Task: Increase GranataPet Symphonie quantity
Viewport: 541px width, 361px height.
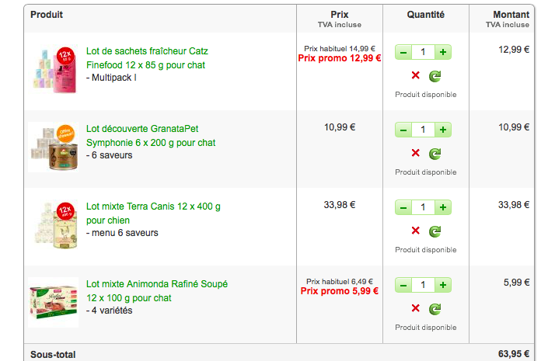Action: click(443, 130)
